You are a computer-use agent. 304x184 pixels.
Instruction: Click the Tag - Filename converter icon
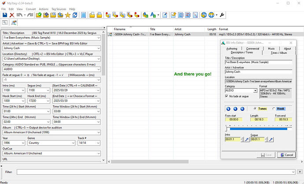click(x=108, y=15)
